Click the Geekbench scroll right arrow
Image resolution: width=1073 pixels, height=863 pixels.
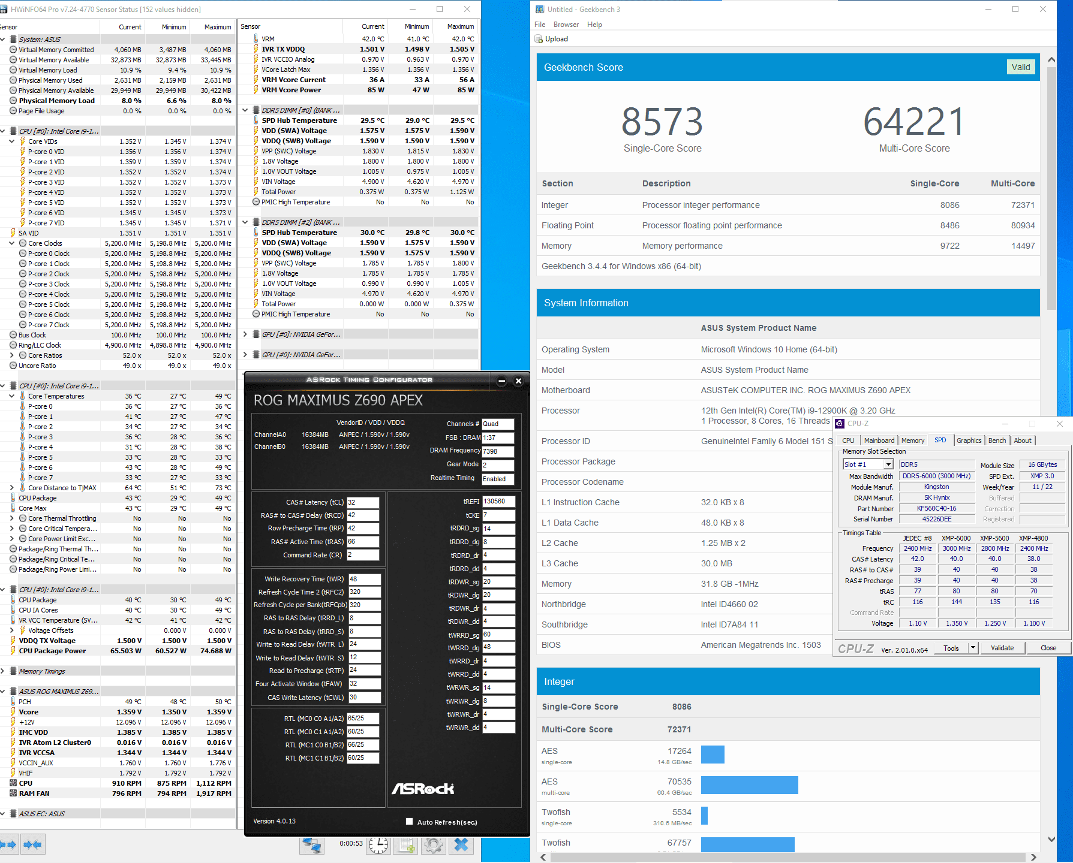click(x=1033, y=857)
